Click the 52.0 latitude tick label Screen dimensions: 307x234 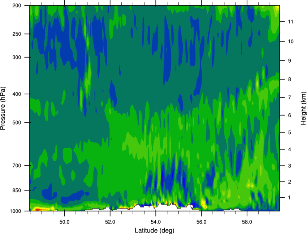click(110, 222)
